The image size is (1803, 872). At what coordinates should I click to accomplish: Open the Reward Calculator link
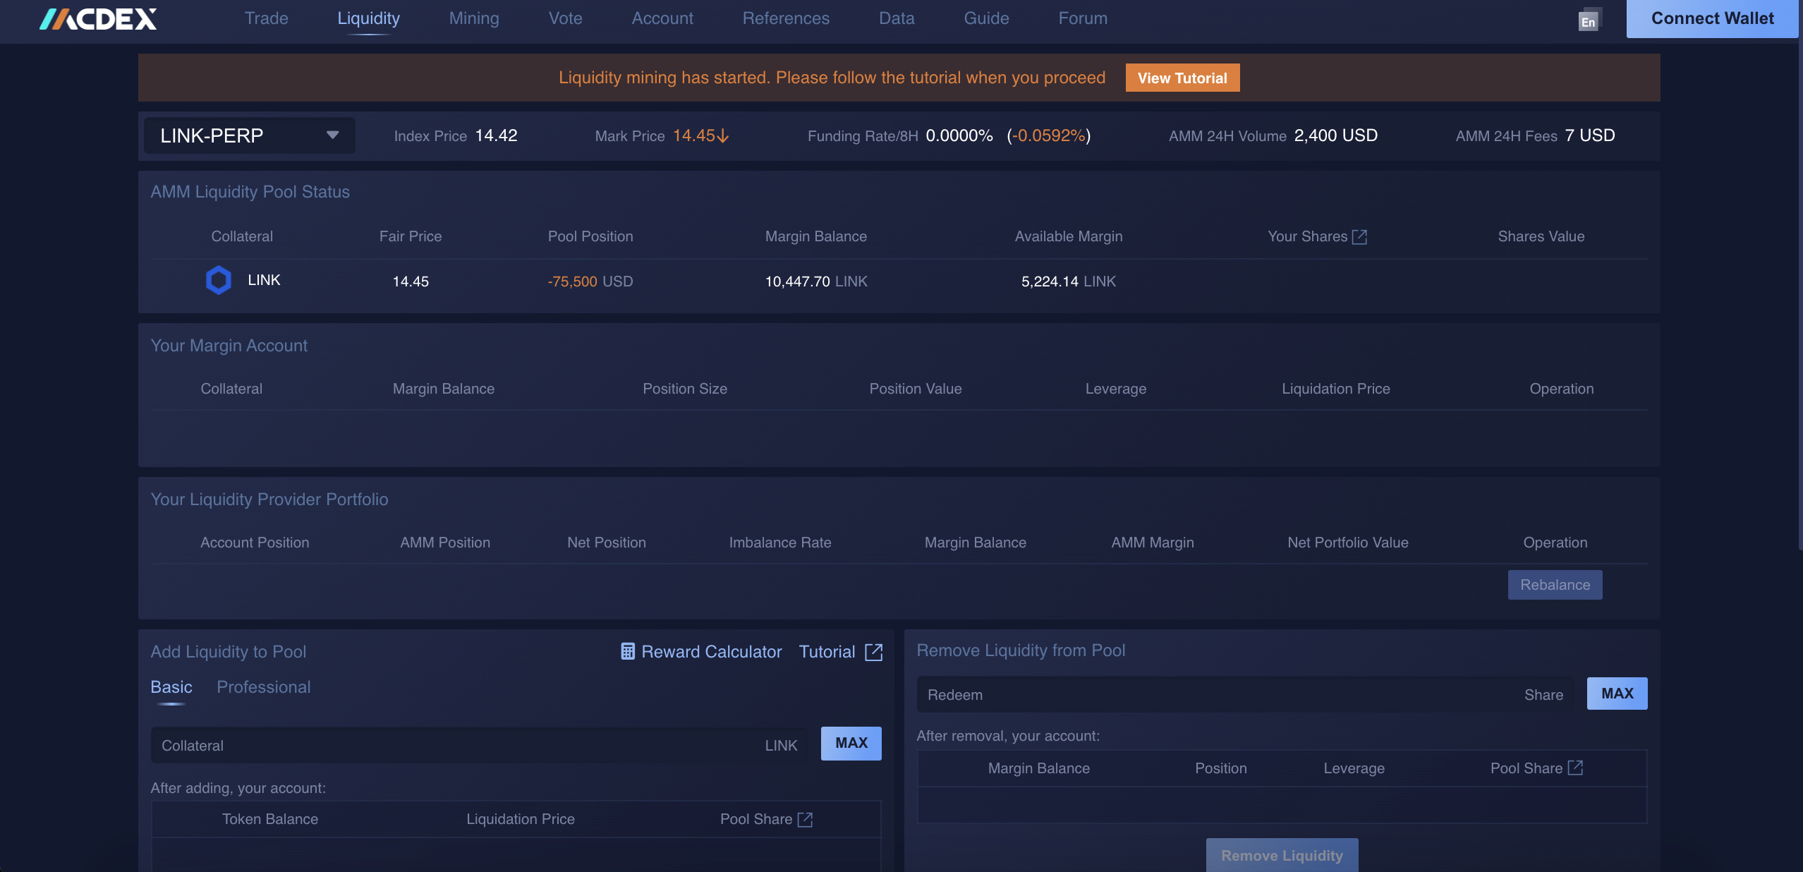click(711, 651)
